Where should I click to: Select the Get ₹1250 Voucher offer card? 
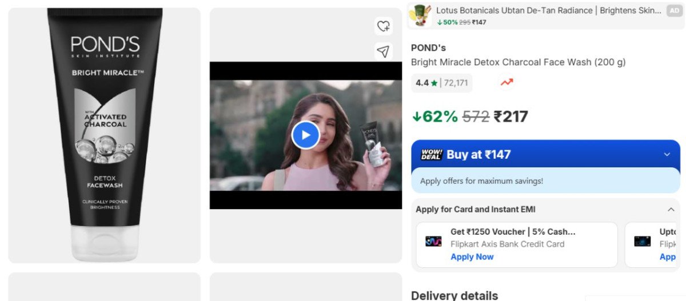pos(517,244)
